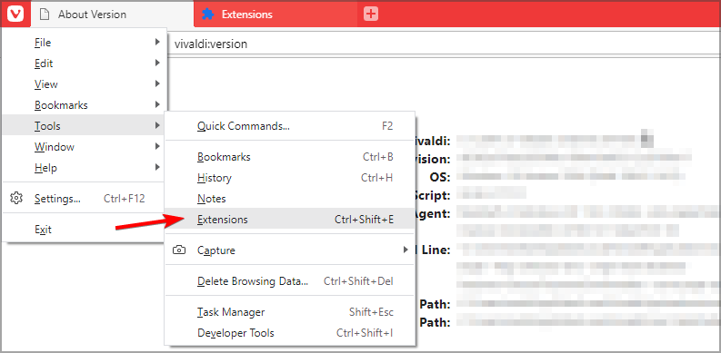Choose Delete Browsing Data option
The width and height of the screenshot is (721, 353).
[x=290, y=281]
